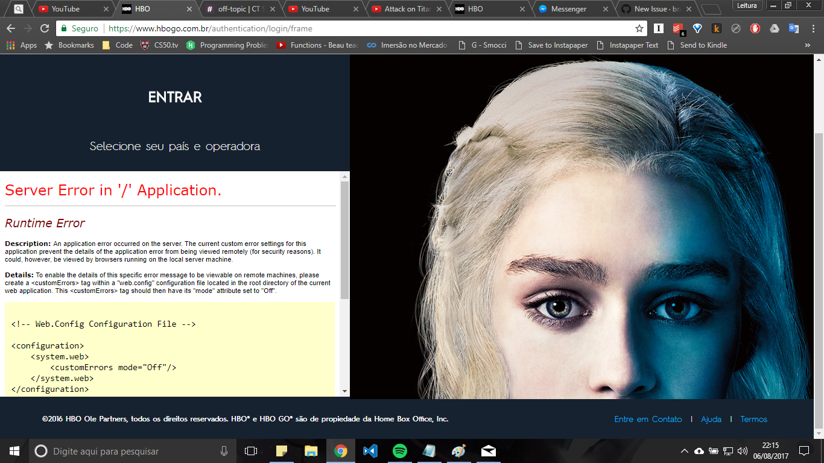824x463 pixels.
Task: Open the Google Drive extension icon
Action: [775, 28]
